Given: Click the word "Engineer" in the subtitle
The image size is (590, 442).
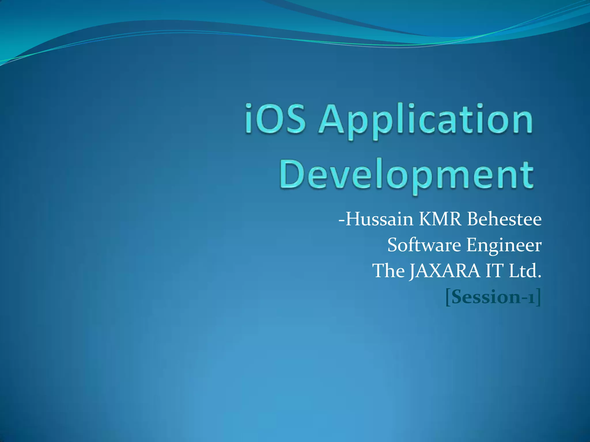Looking at the screenshot, I should 504,245.
